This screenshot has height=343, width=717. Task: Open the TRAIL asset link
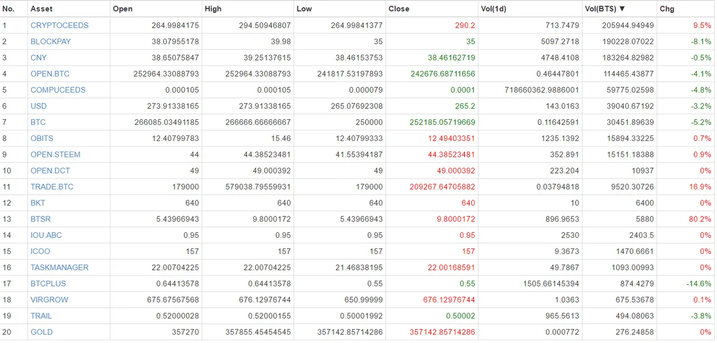(x=41, y=316)
